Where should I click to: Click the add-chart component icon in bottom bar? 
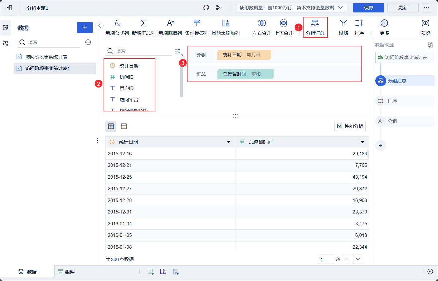(151, 272)
